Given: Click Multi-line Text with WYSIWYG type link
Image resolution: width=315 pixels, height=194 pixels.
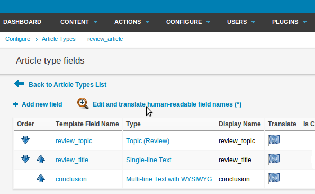Looking at the screenshot, I should [169, 179].
